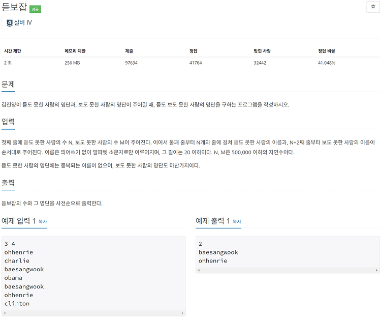Click the Silver IV tier badge icon
This screenshot has width=381, height=318.
[x=10, y=23]
